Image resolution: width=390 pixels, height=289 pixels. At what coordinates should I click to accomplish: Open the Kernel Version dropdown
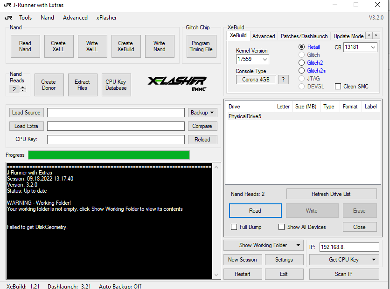point(265,59)
